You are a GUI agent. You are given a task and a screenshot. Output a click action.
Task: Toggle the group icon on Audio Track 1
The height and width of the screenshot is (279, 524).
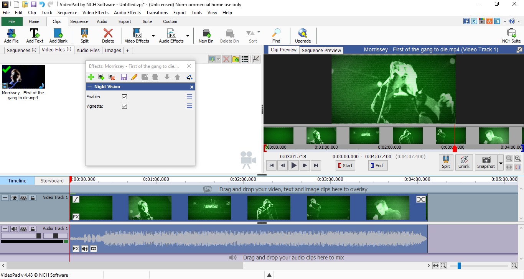coord(23,229)
